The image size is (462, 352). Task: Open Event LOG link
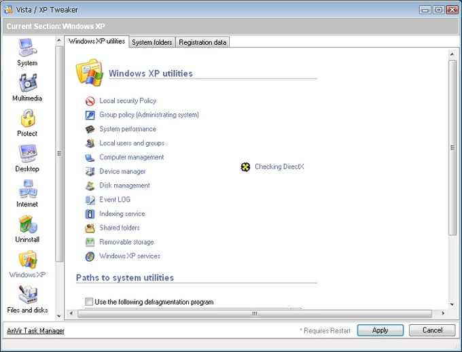tap(115, 200)
